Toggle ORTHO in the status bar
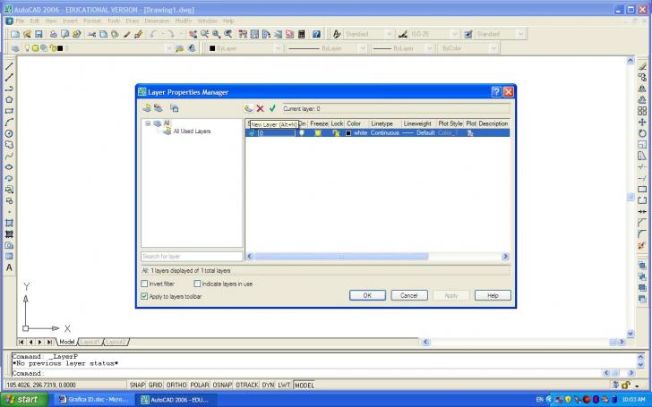The height and width of the screenshot is (407, 652). (x=176, y=385)
